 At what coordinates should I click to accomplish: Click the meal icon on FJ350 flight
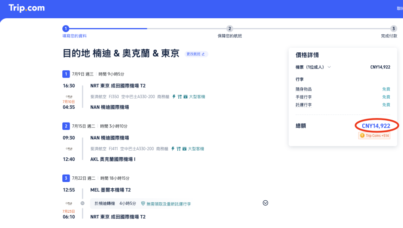tap(179, 97)
